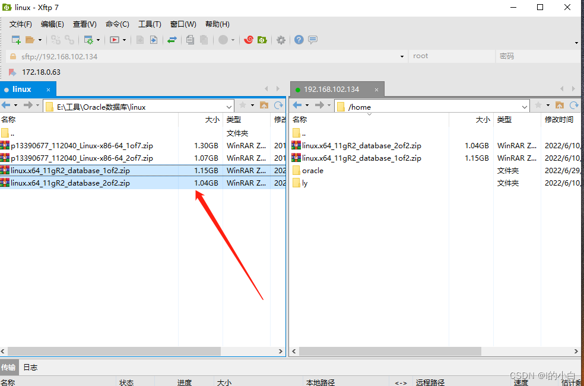Click the Copy toolbar icon

pyautogui.click(x=190, y=40)
